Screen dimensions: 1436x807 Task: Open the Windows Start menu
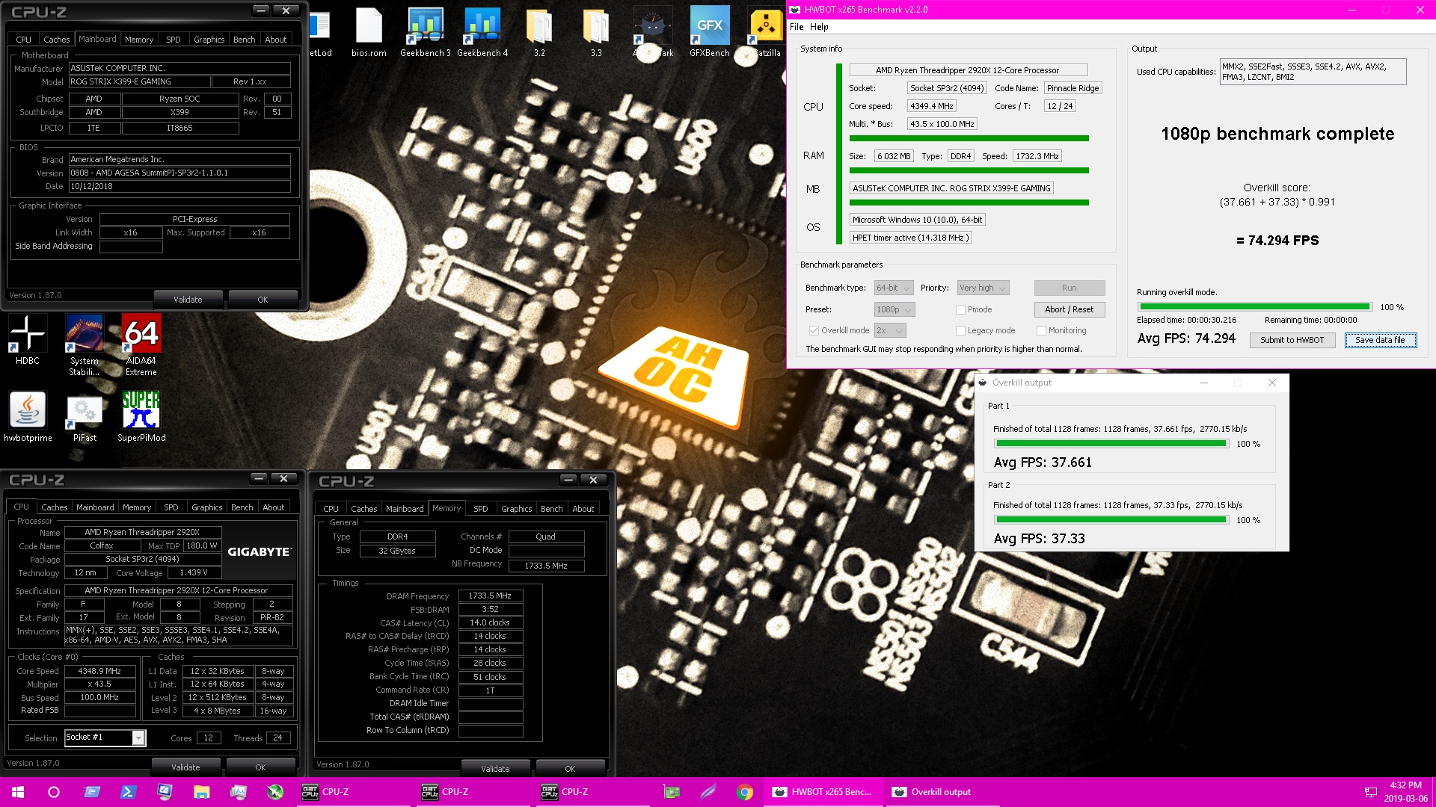pos(18,792)
